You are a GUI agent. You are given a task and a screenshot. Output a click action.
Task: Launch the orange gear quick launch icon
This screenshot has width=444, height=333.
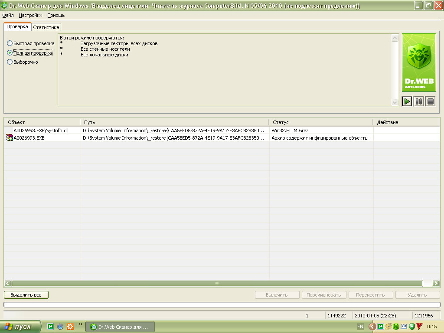tap(70, 326)
